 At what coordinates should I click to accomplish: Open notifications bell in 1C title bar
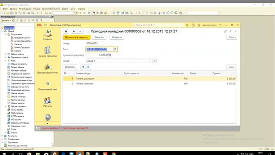point(187,25)
